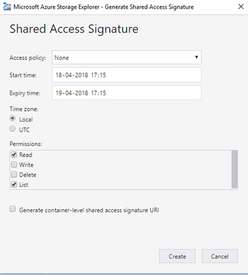248x275 pixels.
Task: Click the Access policy dropdown arrow
Action: click(197, 57)
